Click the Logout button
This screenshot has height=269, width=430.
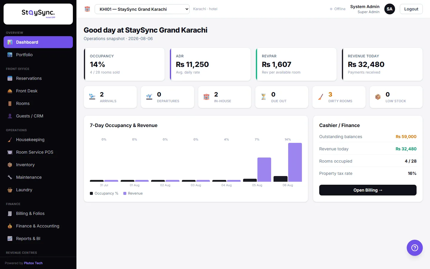coord(411,9)
